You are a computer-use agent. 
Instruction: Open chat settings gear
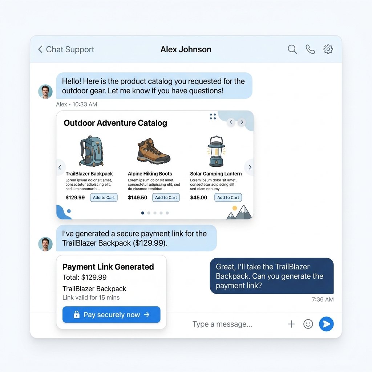tap(328, 49)
